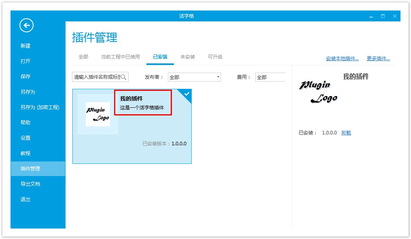411x239 pixels.
Task: Maximize the 活字格 window
Action: pyautogui.click(x=383, y=16)
